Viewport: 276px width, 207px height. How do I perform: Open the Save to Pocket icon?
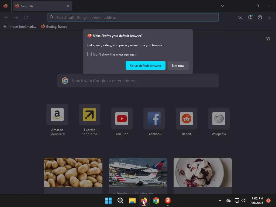pos(240,17)
